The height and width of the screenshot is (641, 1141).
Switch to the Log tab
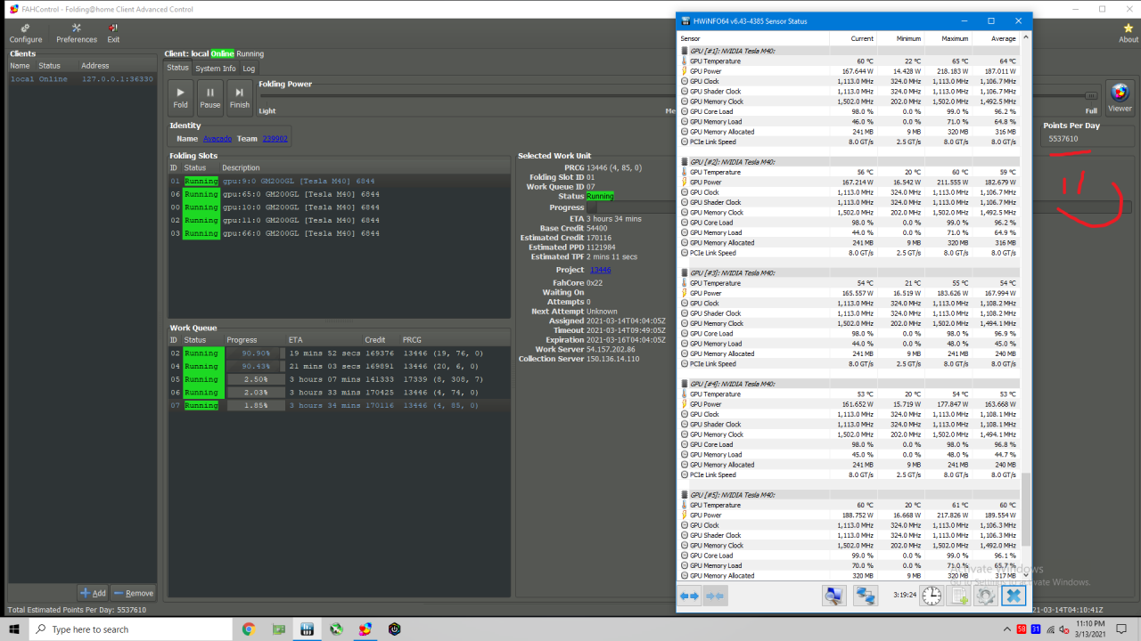tap(249, 69)
